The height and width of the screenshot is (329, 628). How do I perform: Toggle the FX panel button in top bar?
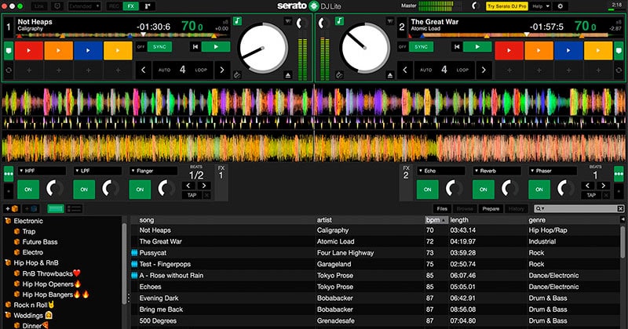pyautogui.click(x=130, y=6)
